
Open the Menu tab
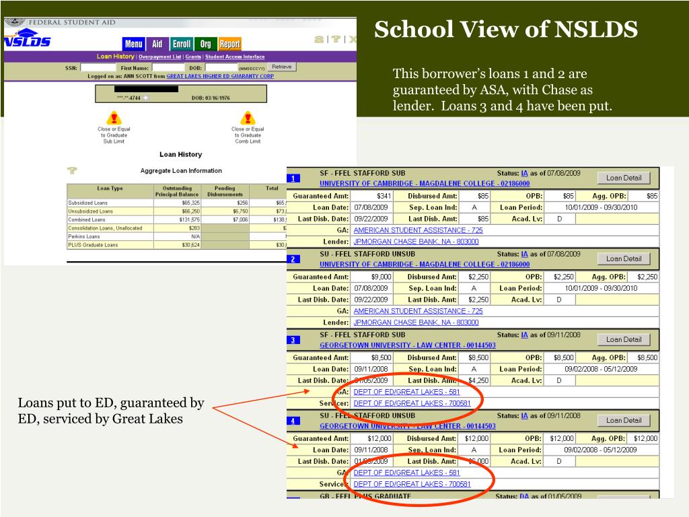134,44
